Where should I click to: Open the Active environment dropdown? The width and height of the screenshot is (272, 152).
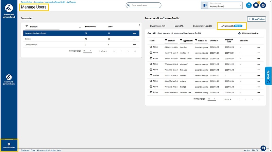click(x=222, y=5)
